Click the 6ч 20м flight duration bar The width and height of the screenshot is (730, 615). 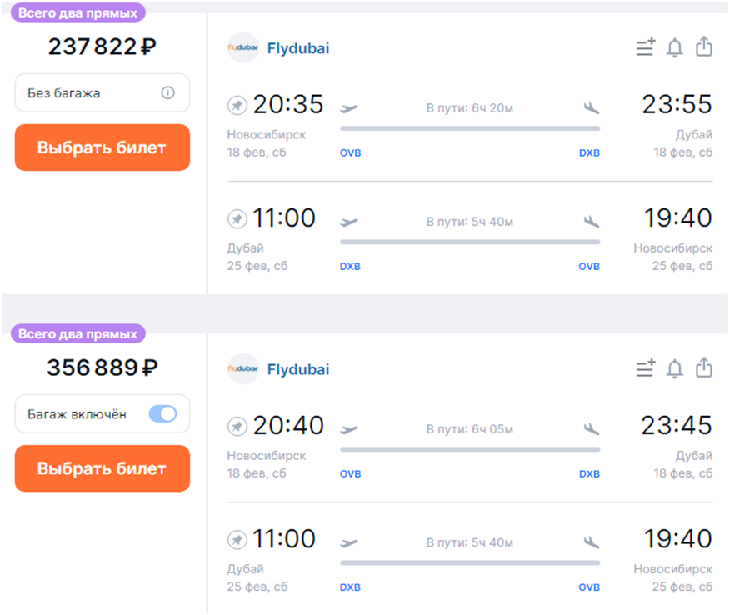click(x=470, y=128)
